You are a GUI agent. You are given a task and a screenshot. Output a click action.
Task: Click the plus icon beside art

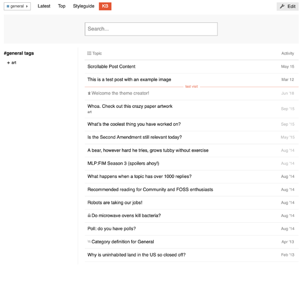(8, 63)
